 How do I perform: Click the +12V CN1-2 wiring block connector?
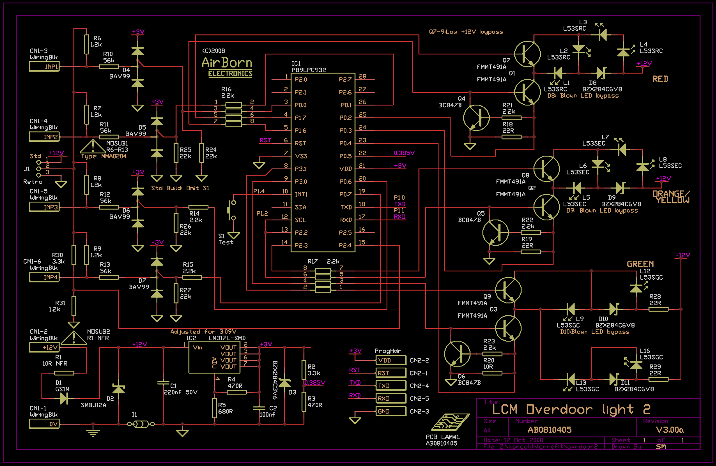pos(44,348)
